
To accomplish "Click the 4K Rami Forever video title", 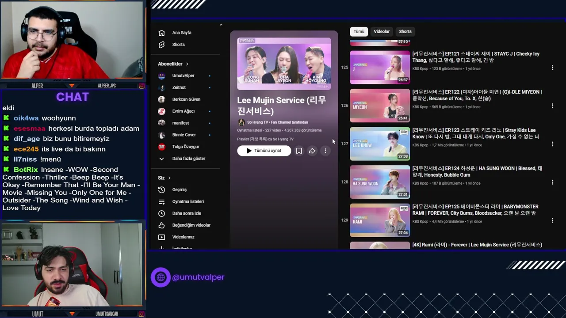I will (x=477, y=245).
